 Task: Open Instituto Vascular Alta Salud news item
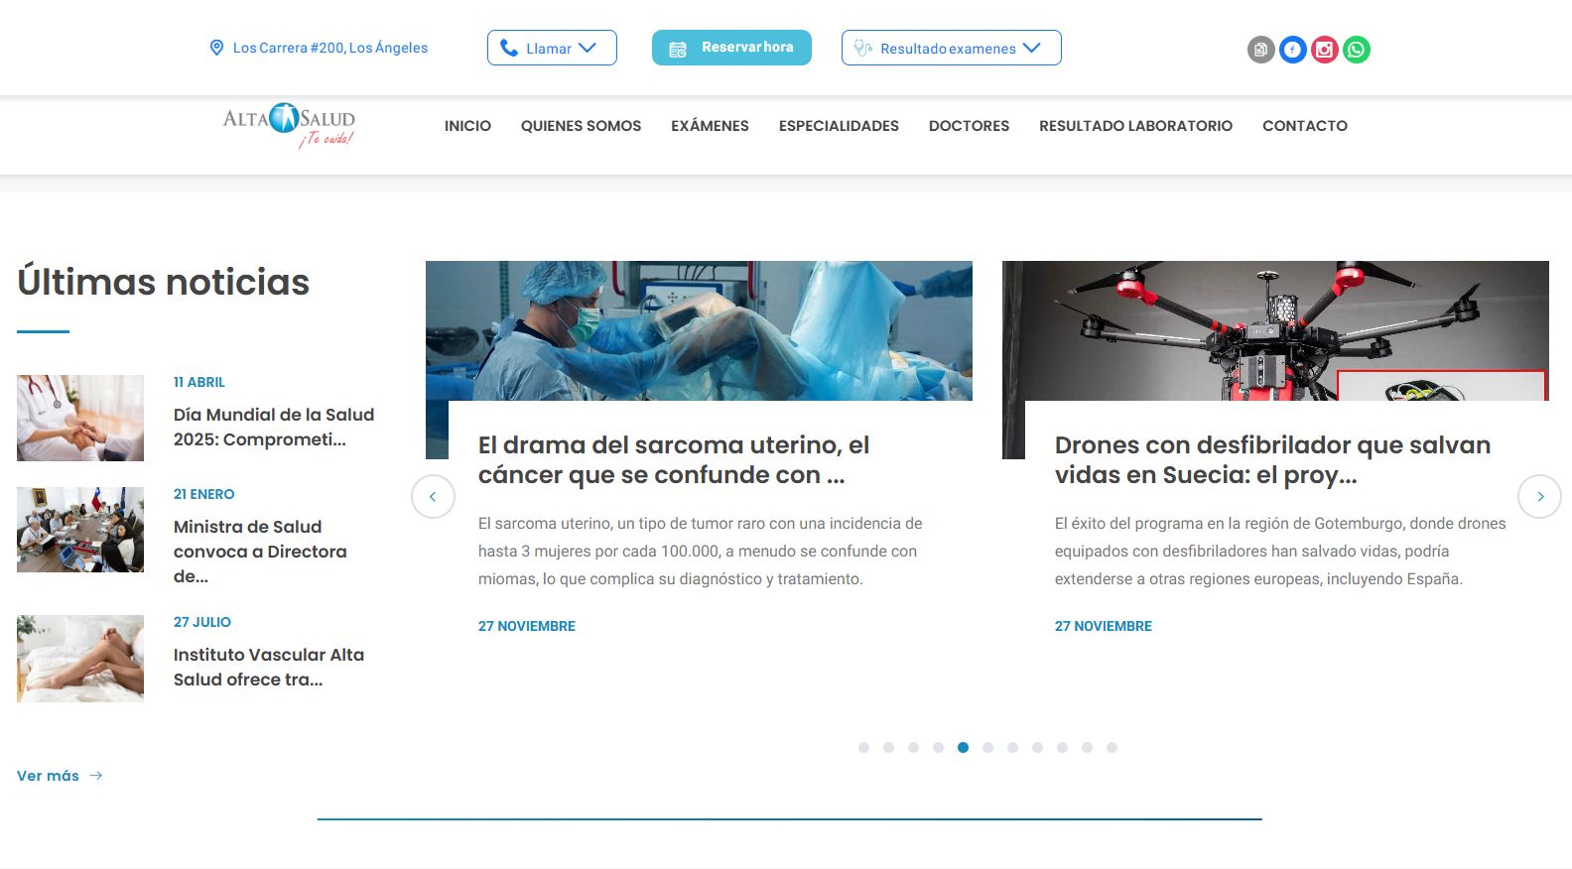tap(269, 667)
